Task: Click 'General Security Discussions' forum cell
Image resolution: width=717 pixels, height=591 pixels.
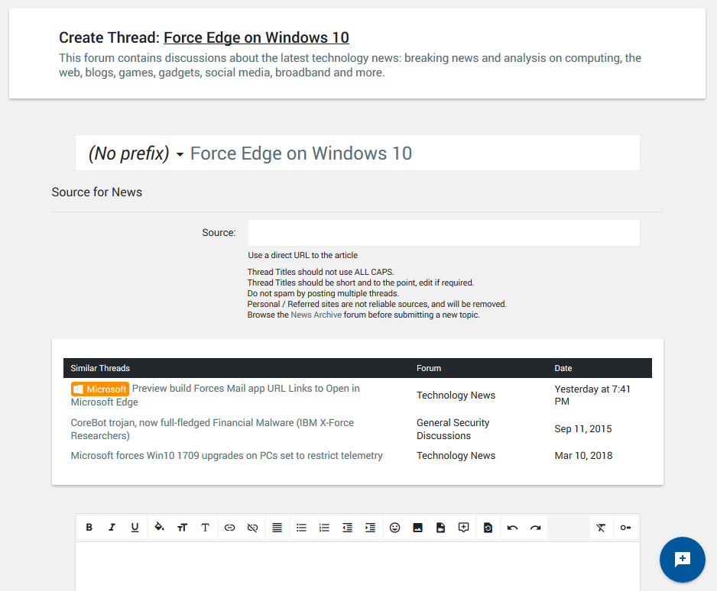Action: coord(453,429)
